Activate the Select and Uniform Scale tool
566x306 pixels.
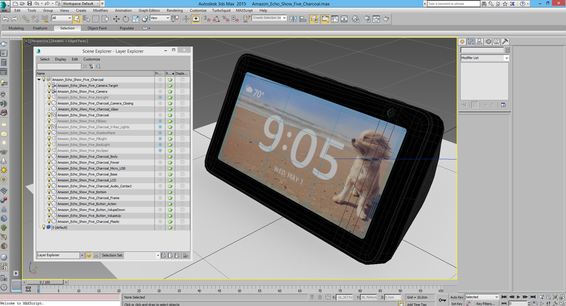[x=135, y=19]
